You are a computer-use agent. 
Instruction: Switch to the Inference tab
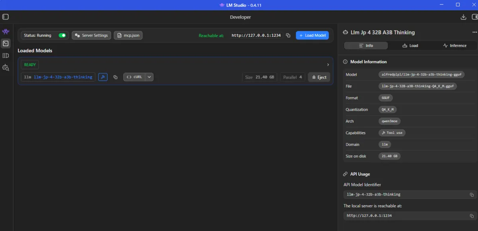tap(454, 46)
